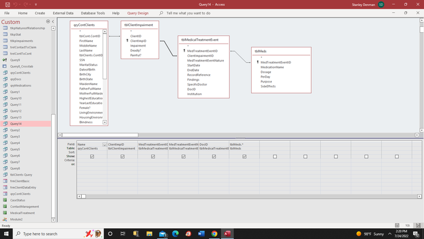
Task: Open the MedicalTreatment report in the list
Action: point(23,213)
